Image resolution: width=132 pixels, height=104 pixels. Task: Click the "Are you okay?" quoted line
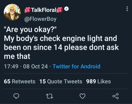click(x=30, y=30)
